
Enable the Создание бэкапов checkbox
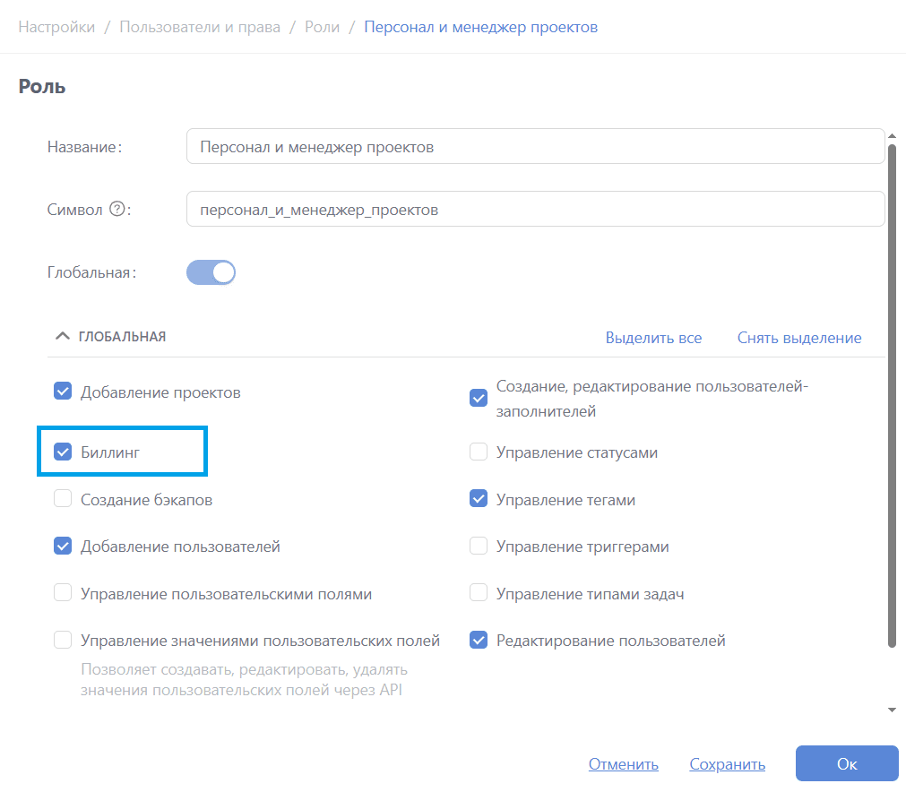(63, 500)
